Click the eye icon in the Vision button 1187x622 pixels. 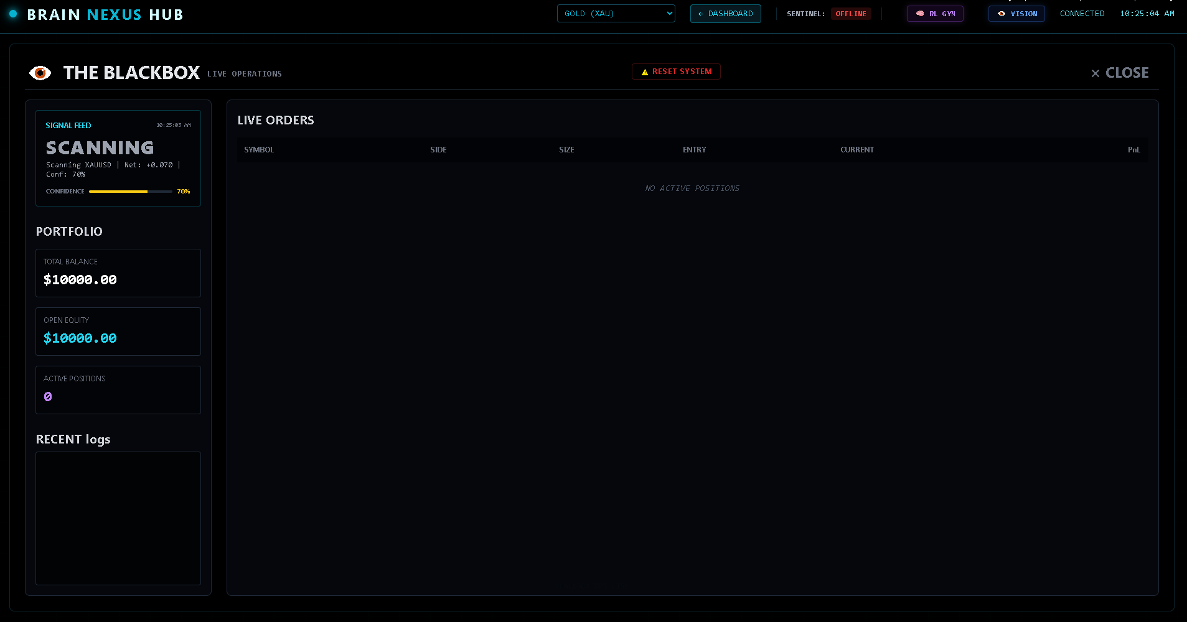pyautogui.click(x=1002, y=14)
